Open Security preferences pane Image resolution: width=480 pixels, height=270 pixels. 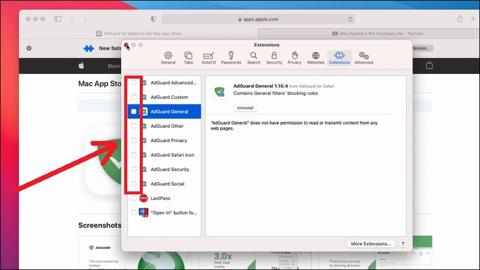(x=274, y=58)
